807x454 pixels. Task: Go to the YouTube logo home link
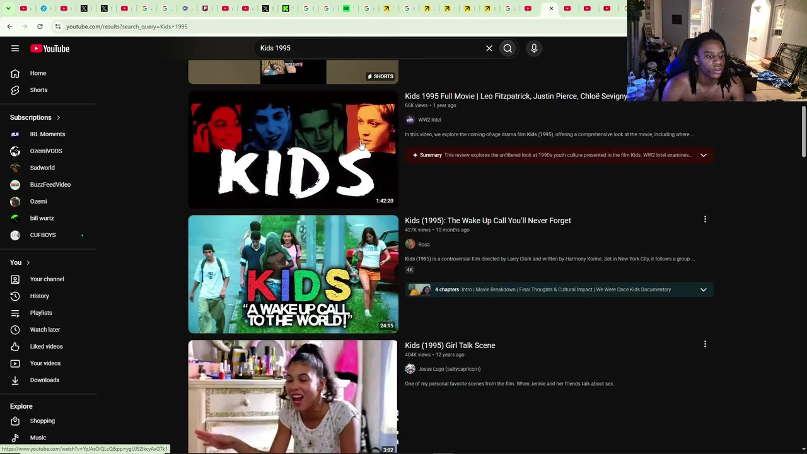[50, 49]
